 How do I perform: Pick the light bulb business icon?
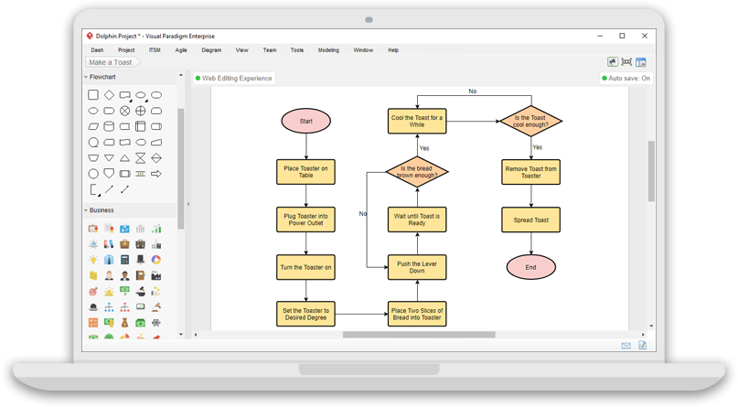[93, 260]
